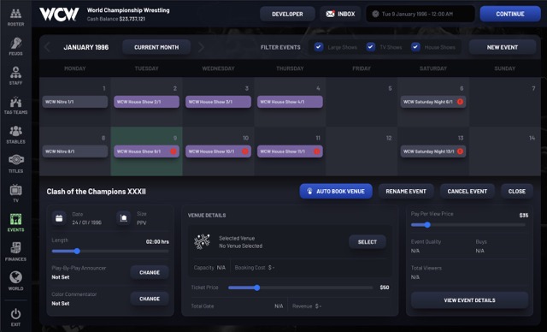Click Cancel Event button

(468, 192)
